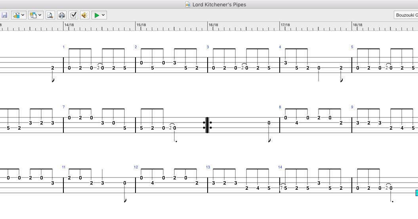Select grace note 2 in measure 5
This screenshot has height=219, width=418.
coord(387,68)
